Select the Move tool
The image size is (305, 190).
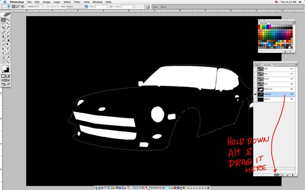tap(8, 19)
